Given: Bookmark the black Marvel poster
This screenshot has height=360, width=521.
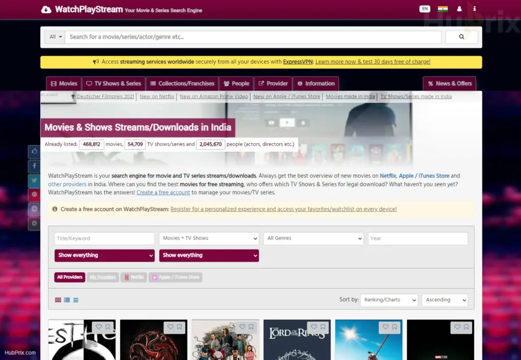Looking at the screenshot, I should [467, 327].
